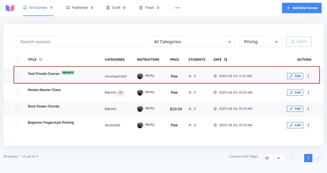Switch to the Published tab
Image resolution: width=327 pixels, height=173 pixels.
tap(79, 8)
